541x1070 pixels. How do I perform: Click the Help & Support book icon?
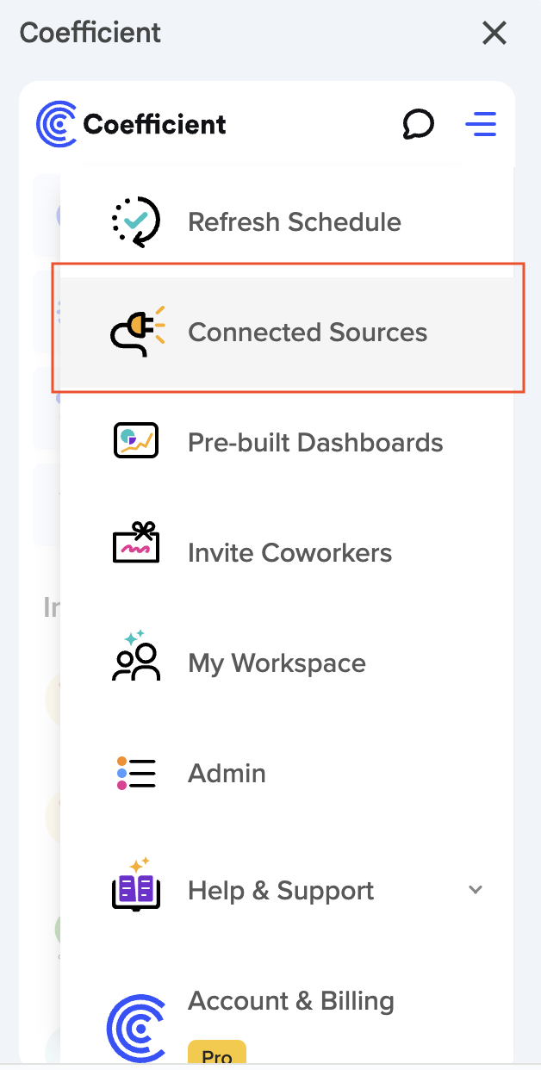click(135, 890)
